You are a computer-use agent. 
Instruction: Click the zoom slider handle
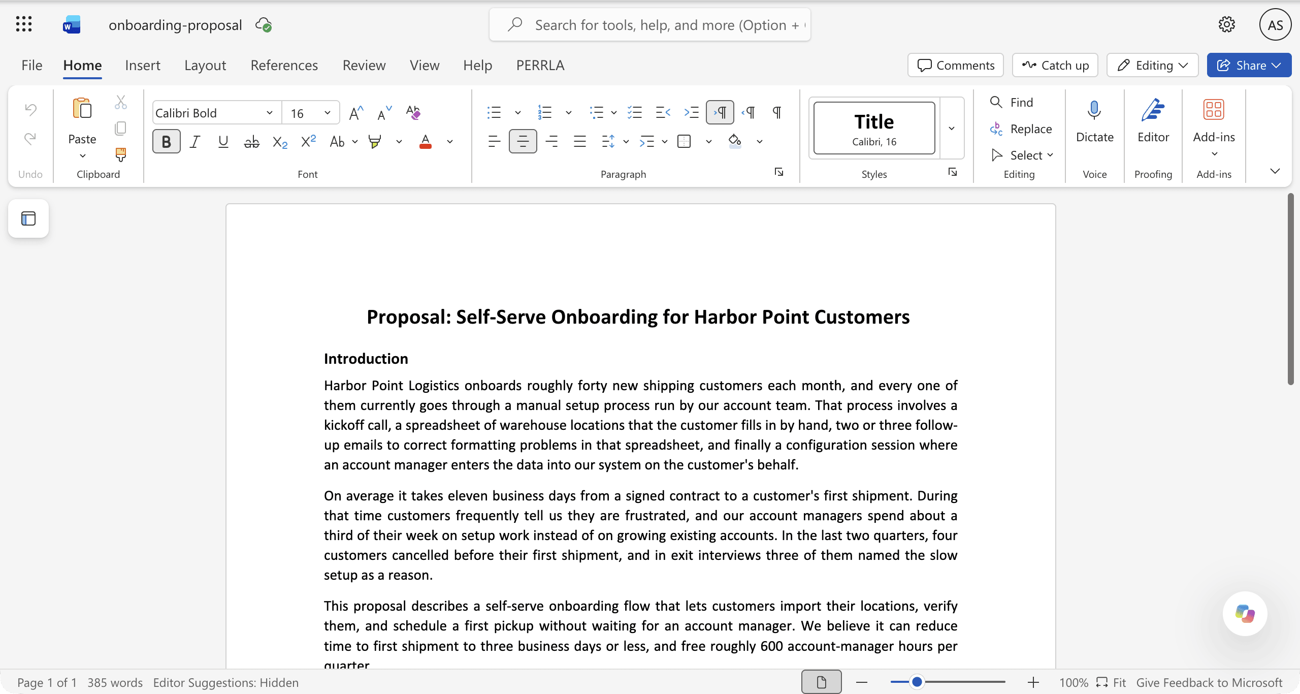click(917, 682)
